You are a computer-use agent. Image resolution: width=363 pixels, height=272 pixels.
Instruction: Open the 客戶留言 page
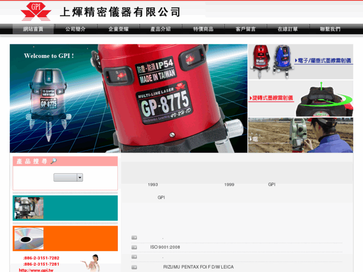tap(246, 29)
